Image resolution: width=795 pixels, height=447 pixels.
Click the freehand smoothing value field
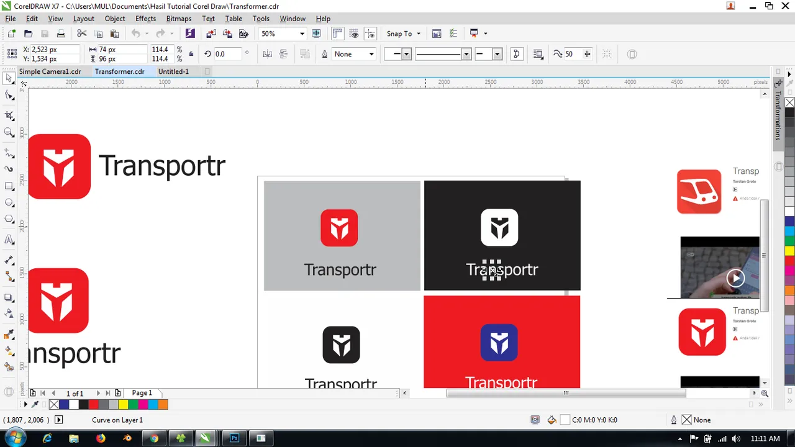[572, 54]
